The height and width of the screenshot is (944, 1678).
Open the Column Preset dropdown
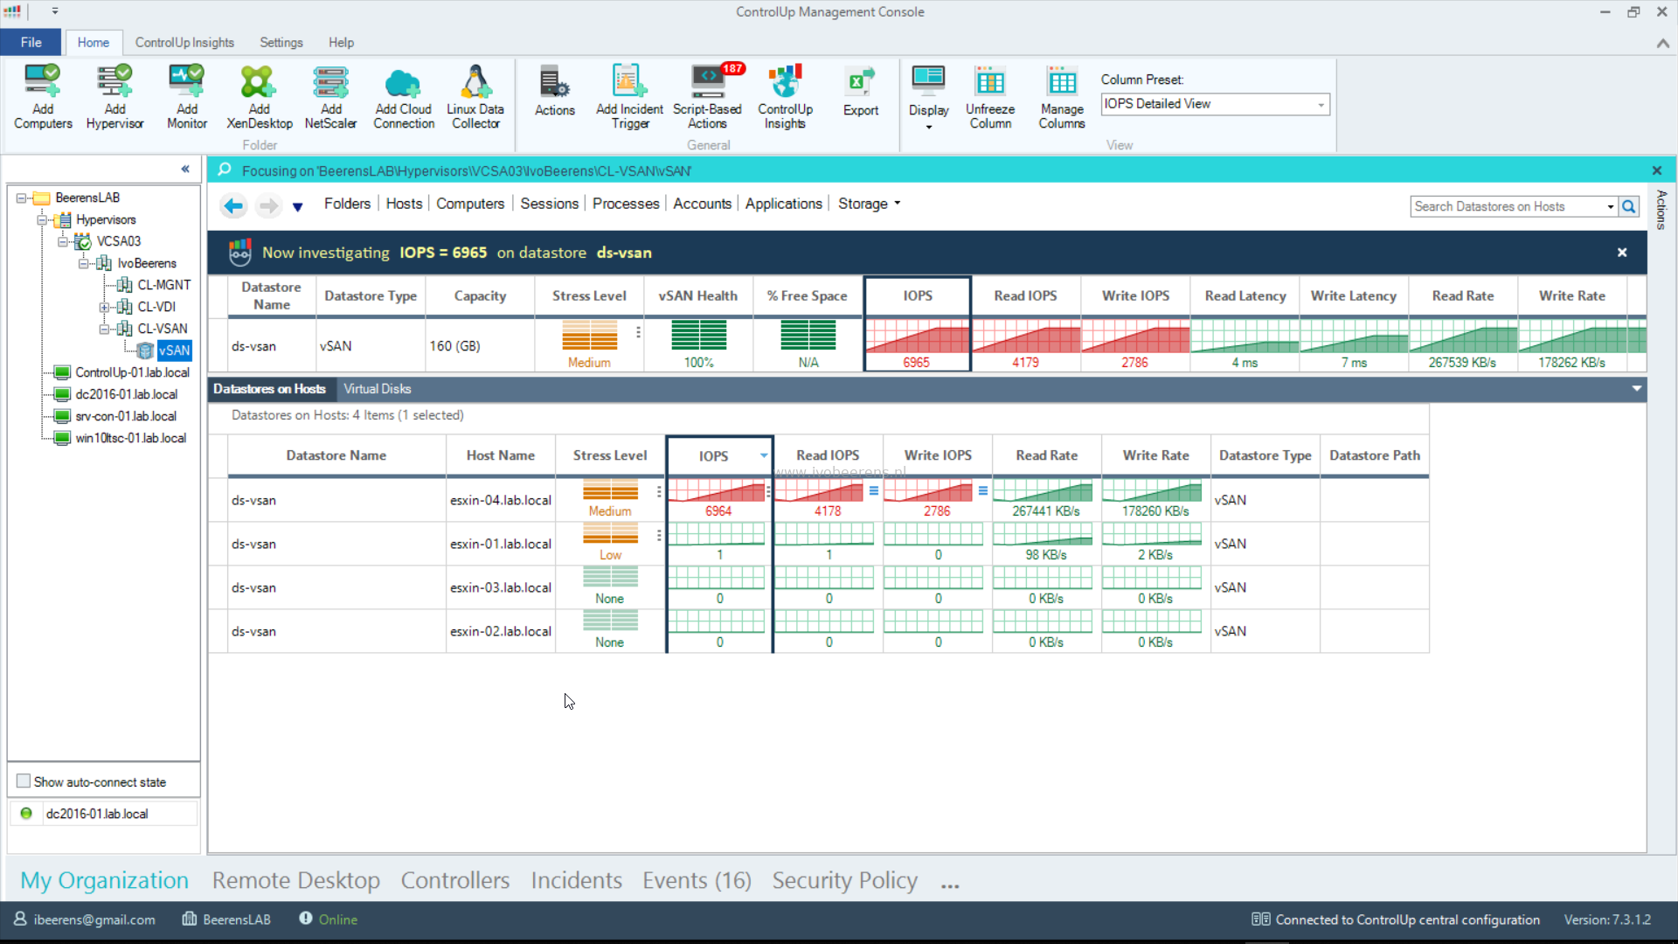coord(1321,104)
